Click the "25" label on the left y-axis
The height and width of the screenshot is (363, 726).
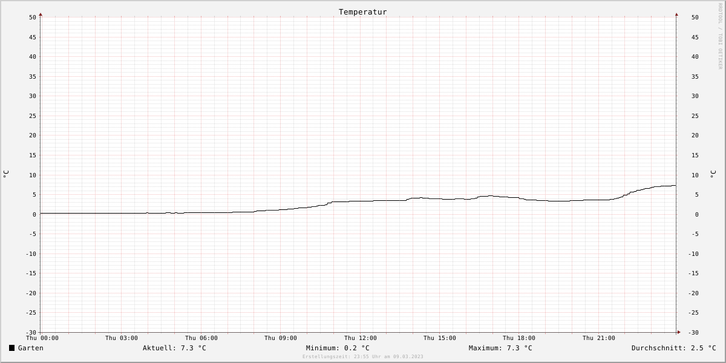[33, 116]
